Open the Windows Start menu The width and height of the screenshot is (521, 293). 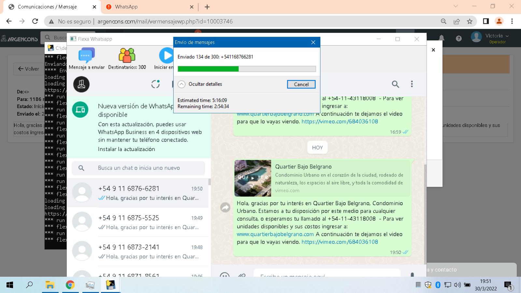pos(10,285)
